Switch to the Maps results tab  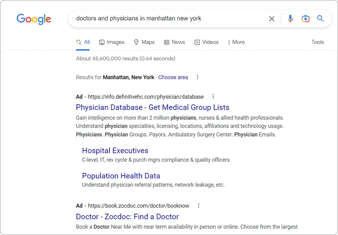(x=144, y=42)
